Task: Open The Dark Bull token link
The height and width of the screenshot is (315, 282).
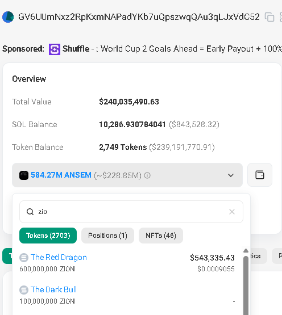Action: 53,289
